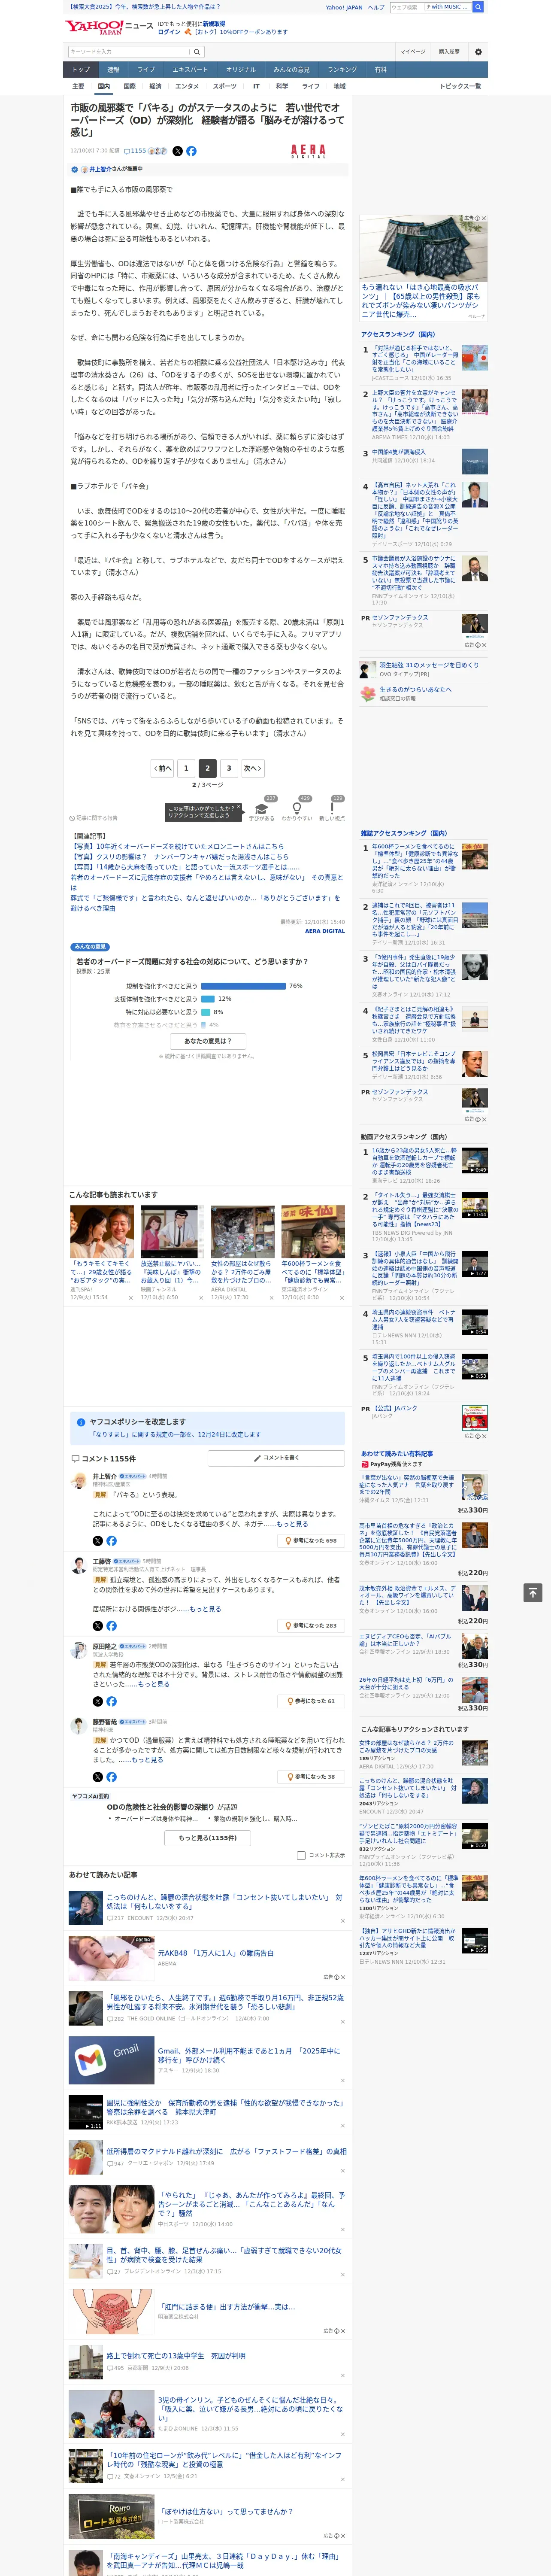React with the わかりやすい lightbulb icon
The width and height of the screenshot is (551, 2576).
click(x=296, y=808)
